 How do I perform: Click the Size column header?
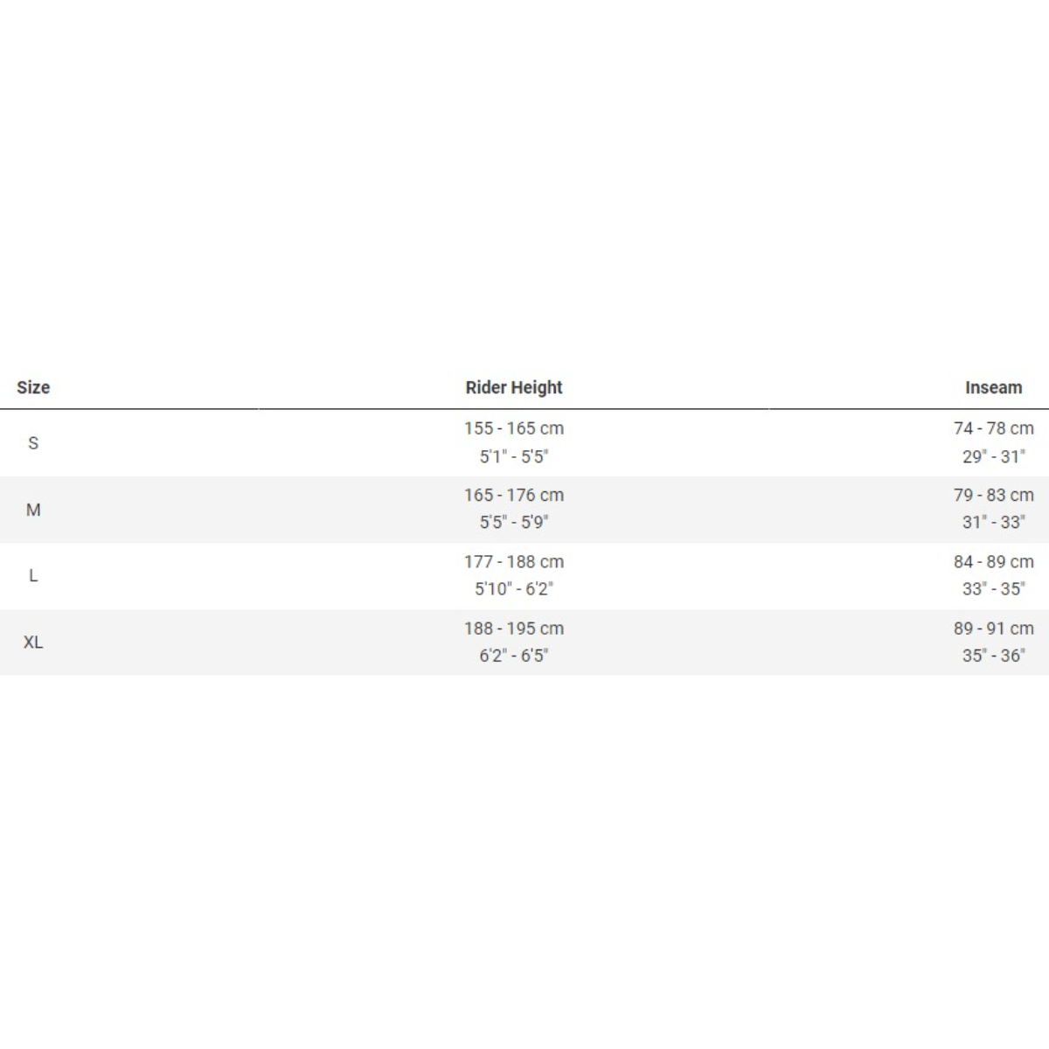tap(33, 387)
